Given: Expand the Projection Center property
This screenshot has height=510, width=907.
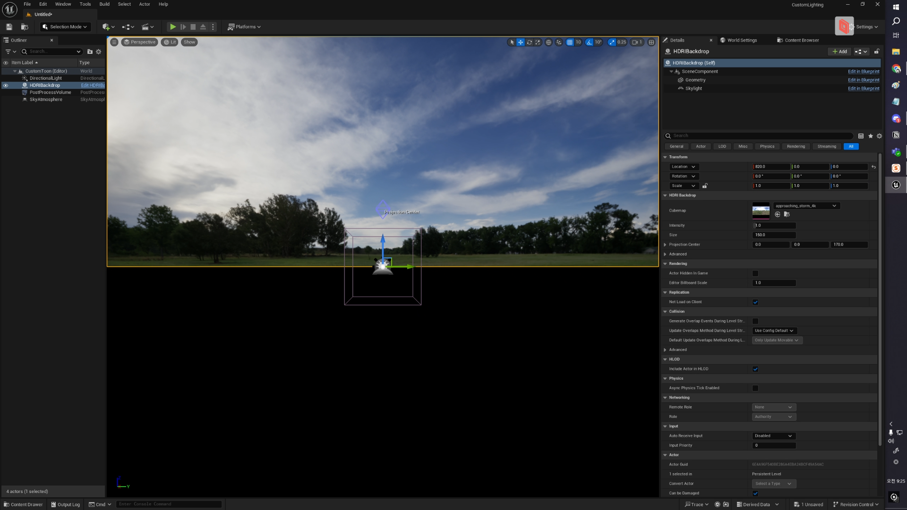Looking at the screenshot, I should pyautogui.click(x=665, y=245).
